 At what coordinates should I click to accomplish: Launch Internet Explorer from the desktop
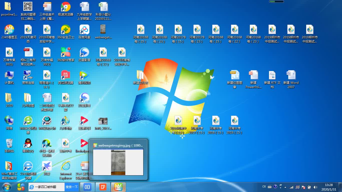[66, 170]
